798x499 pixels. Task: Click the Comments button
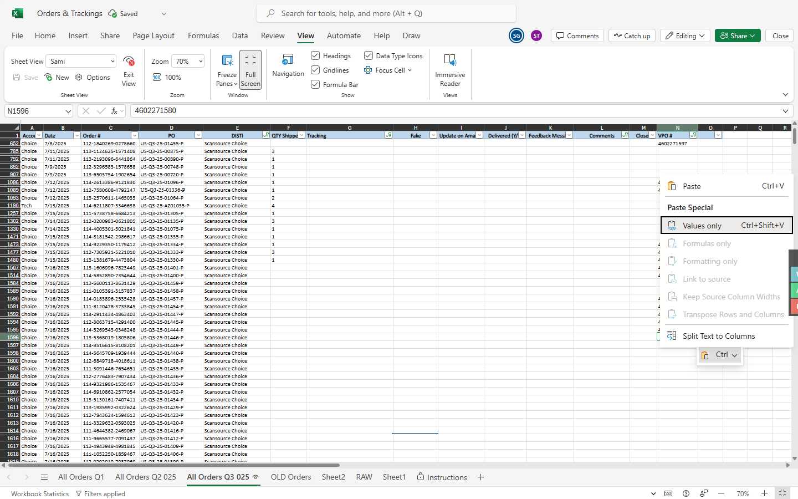[577, 35]
